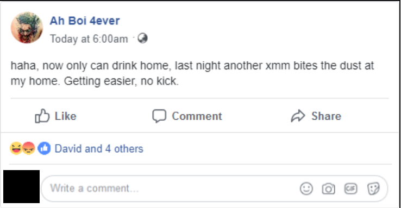View David and 4 others reactions list
Viewport: 401px width, 208px height.
(99, 148)
